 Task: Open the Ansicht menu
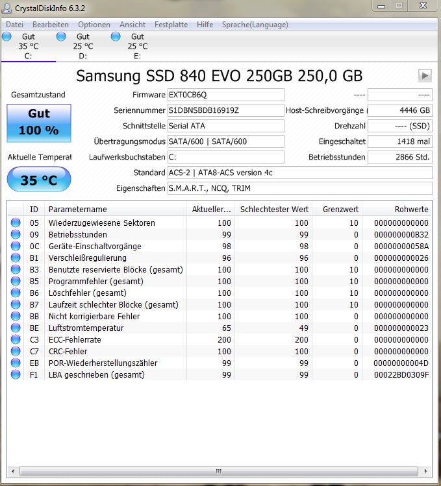(x=132, y=25)
